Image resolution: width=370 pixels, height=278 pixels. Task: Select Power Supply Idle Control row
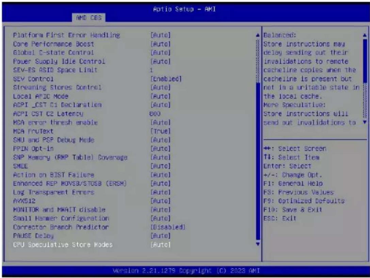pos(59,62)
